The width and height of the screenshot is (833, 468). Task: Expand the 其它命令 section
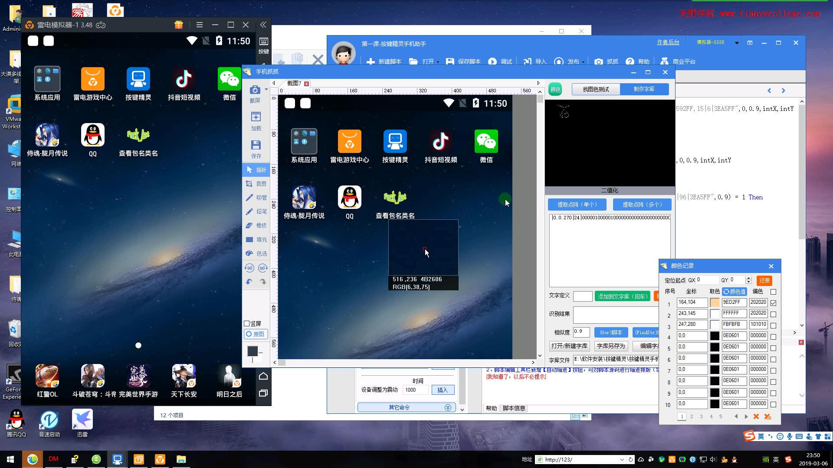click(448, 407)
